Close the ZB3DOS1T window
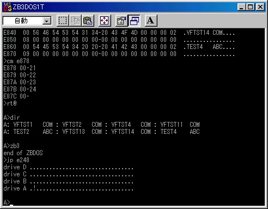Image resolution: width=268 pixels, height=209 pixels. pos(260,7)
